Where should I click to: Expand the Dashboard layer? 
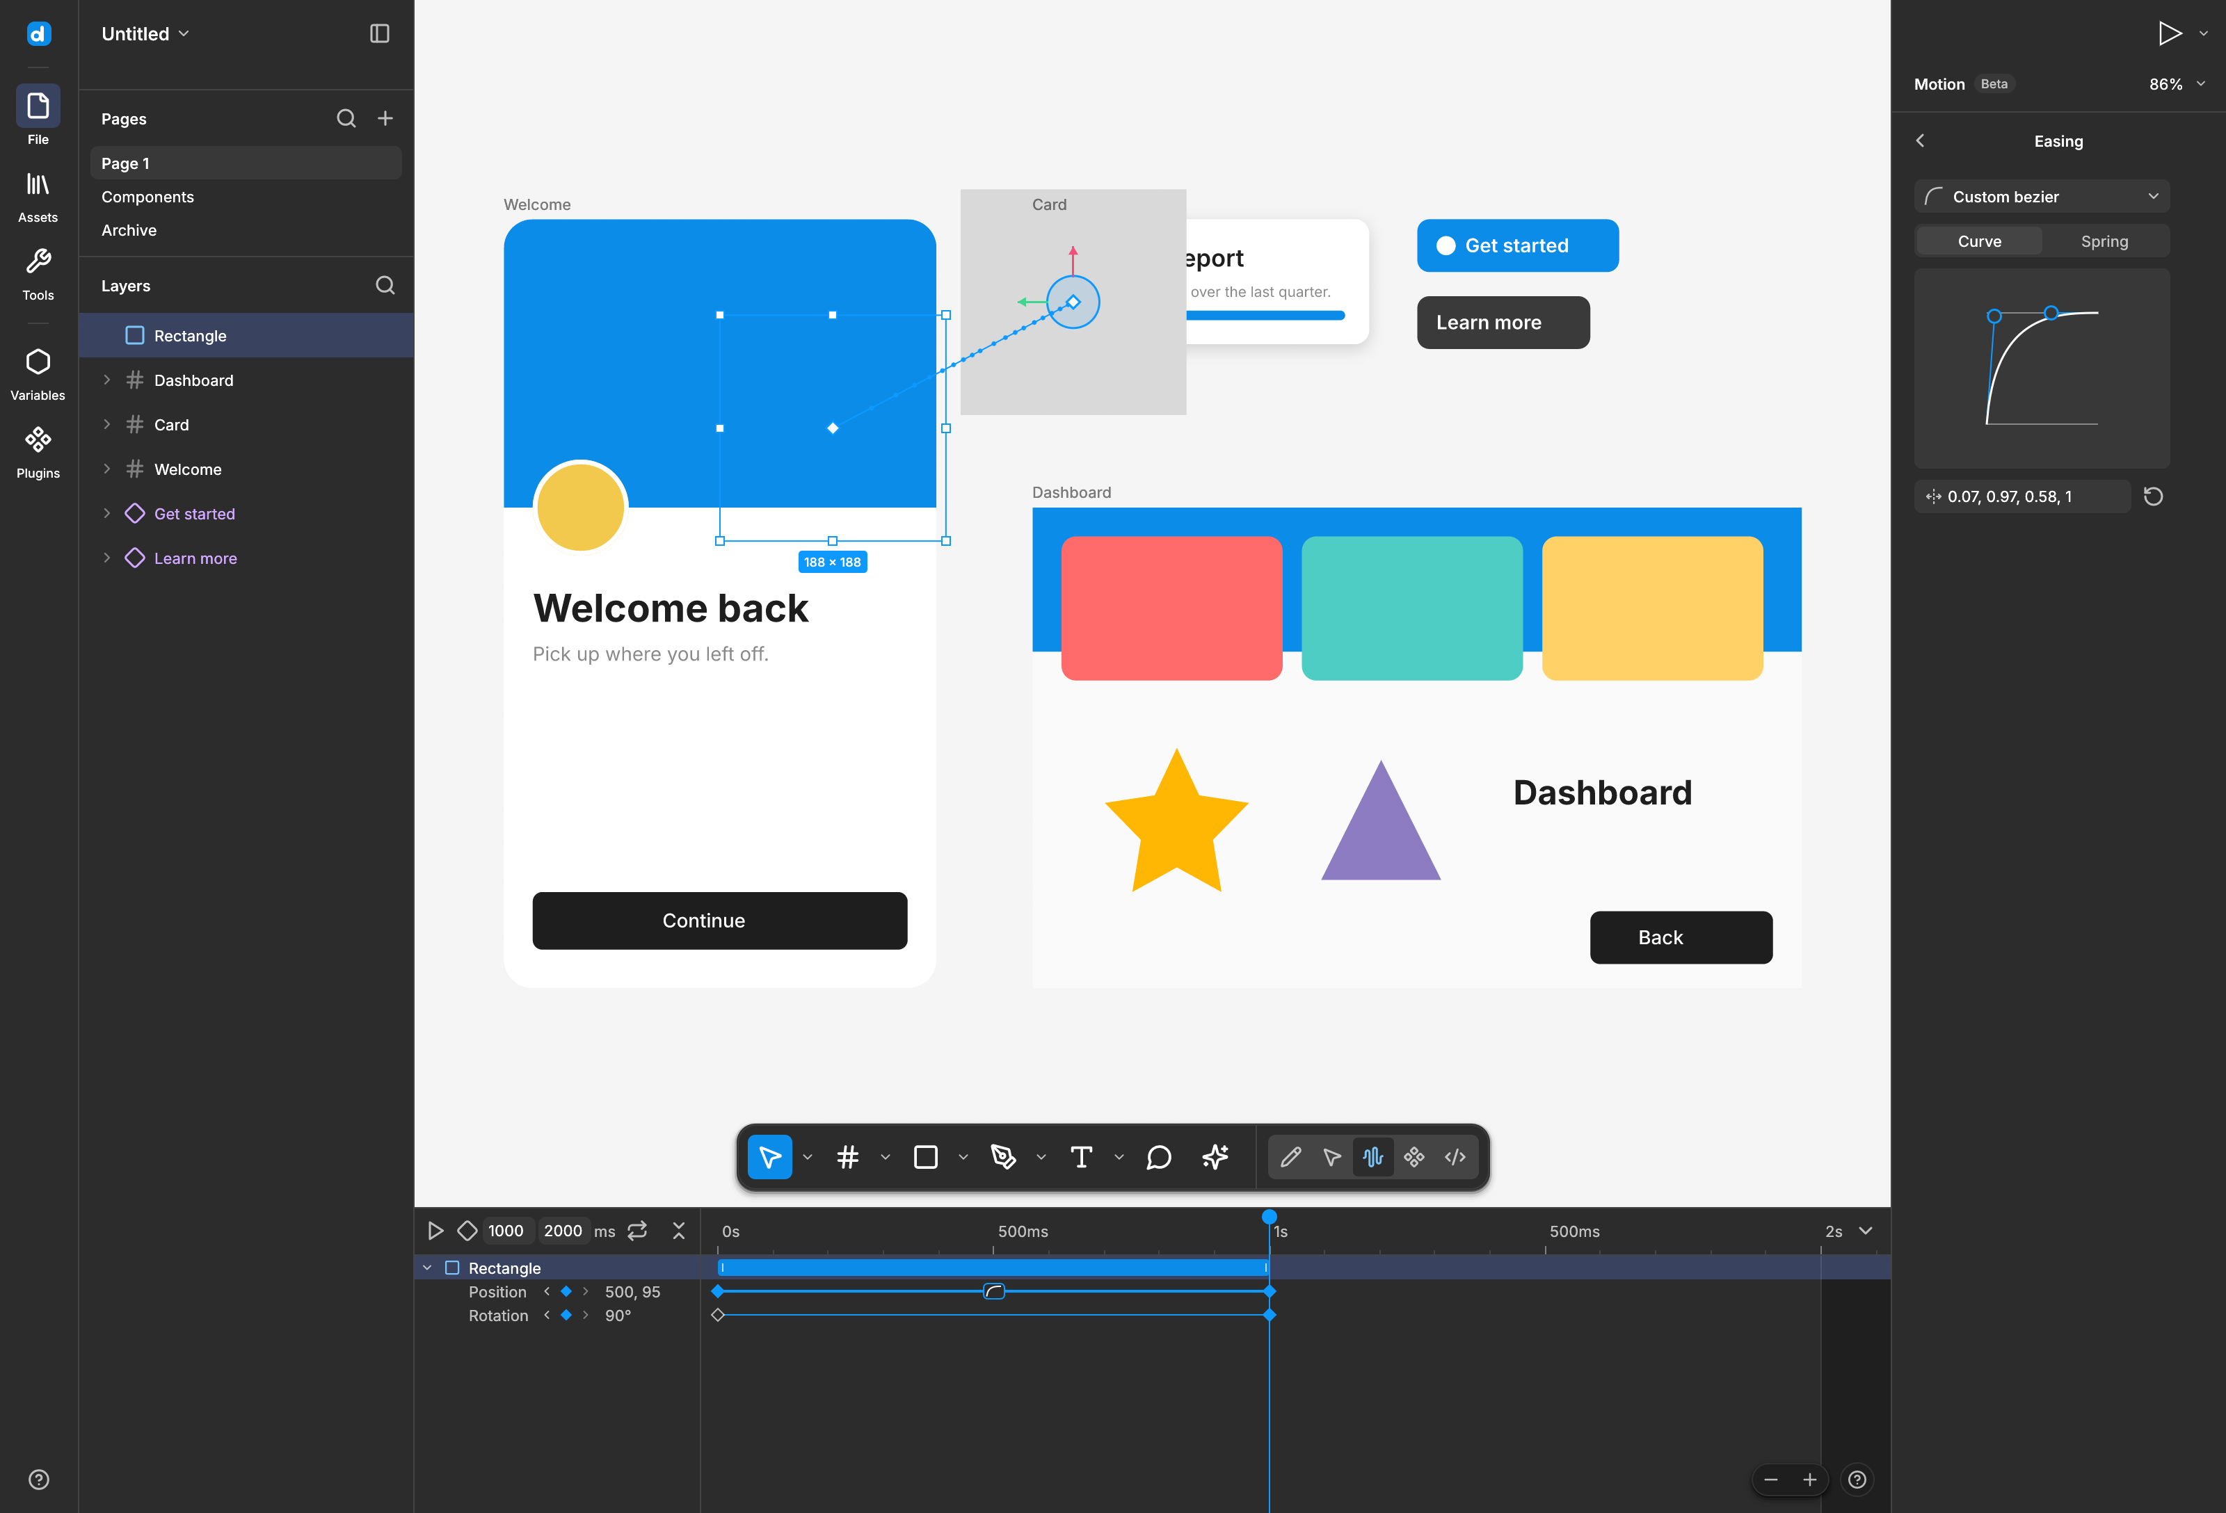tap(106, 380)
